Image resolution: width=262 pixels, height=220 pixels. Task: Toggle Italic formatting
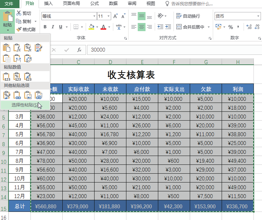coord(53,27)
